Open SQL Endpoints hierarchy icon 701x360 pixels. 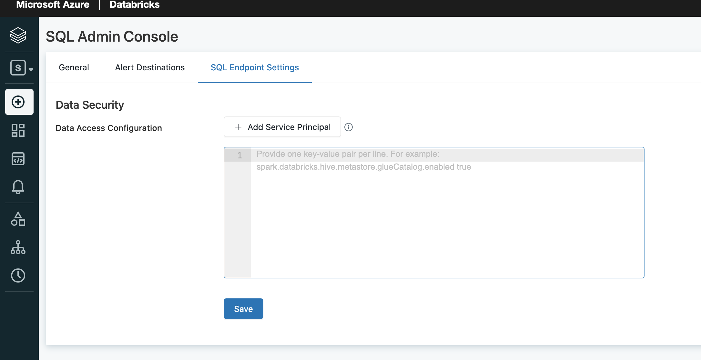tap(18, 247)
